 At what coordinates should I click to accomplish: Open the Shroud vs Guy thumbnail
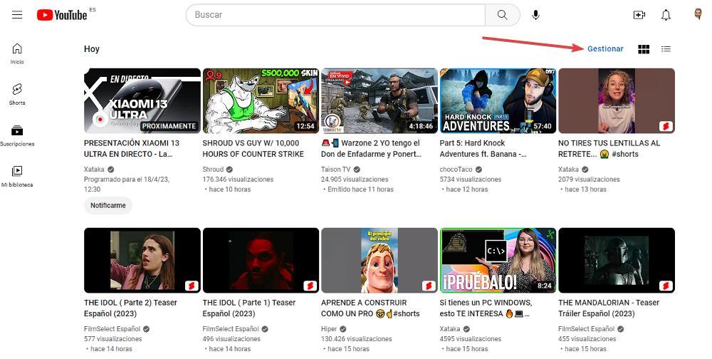(x=261, y=101)
